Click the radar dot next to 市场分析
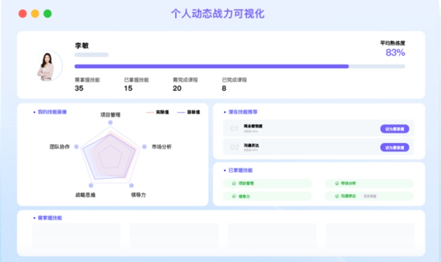The width and height of the screenshot is (441, 262). 144,146
